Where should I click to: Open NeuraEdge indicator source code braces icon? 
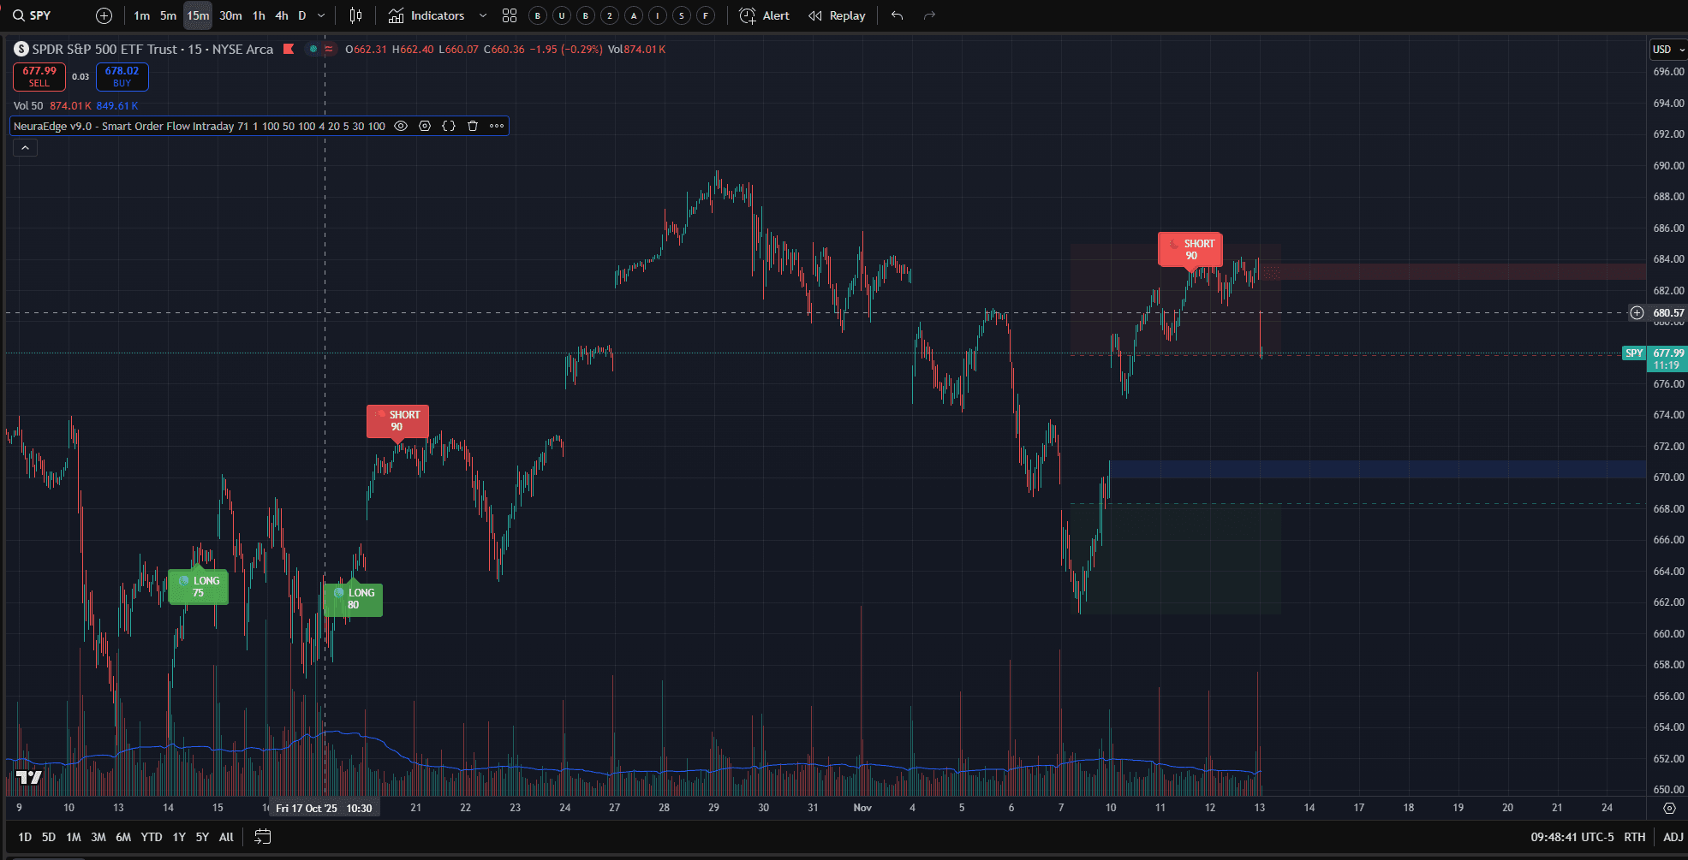pos(449,126)
